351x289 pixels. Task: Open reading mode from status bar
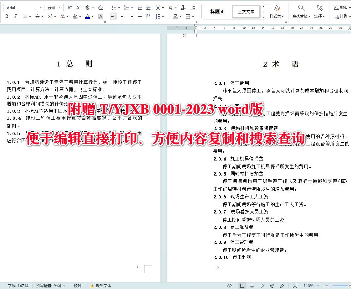[x=262, y=286]
